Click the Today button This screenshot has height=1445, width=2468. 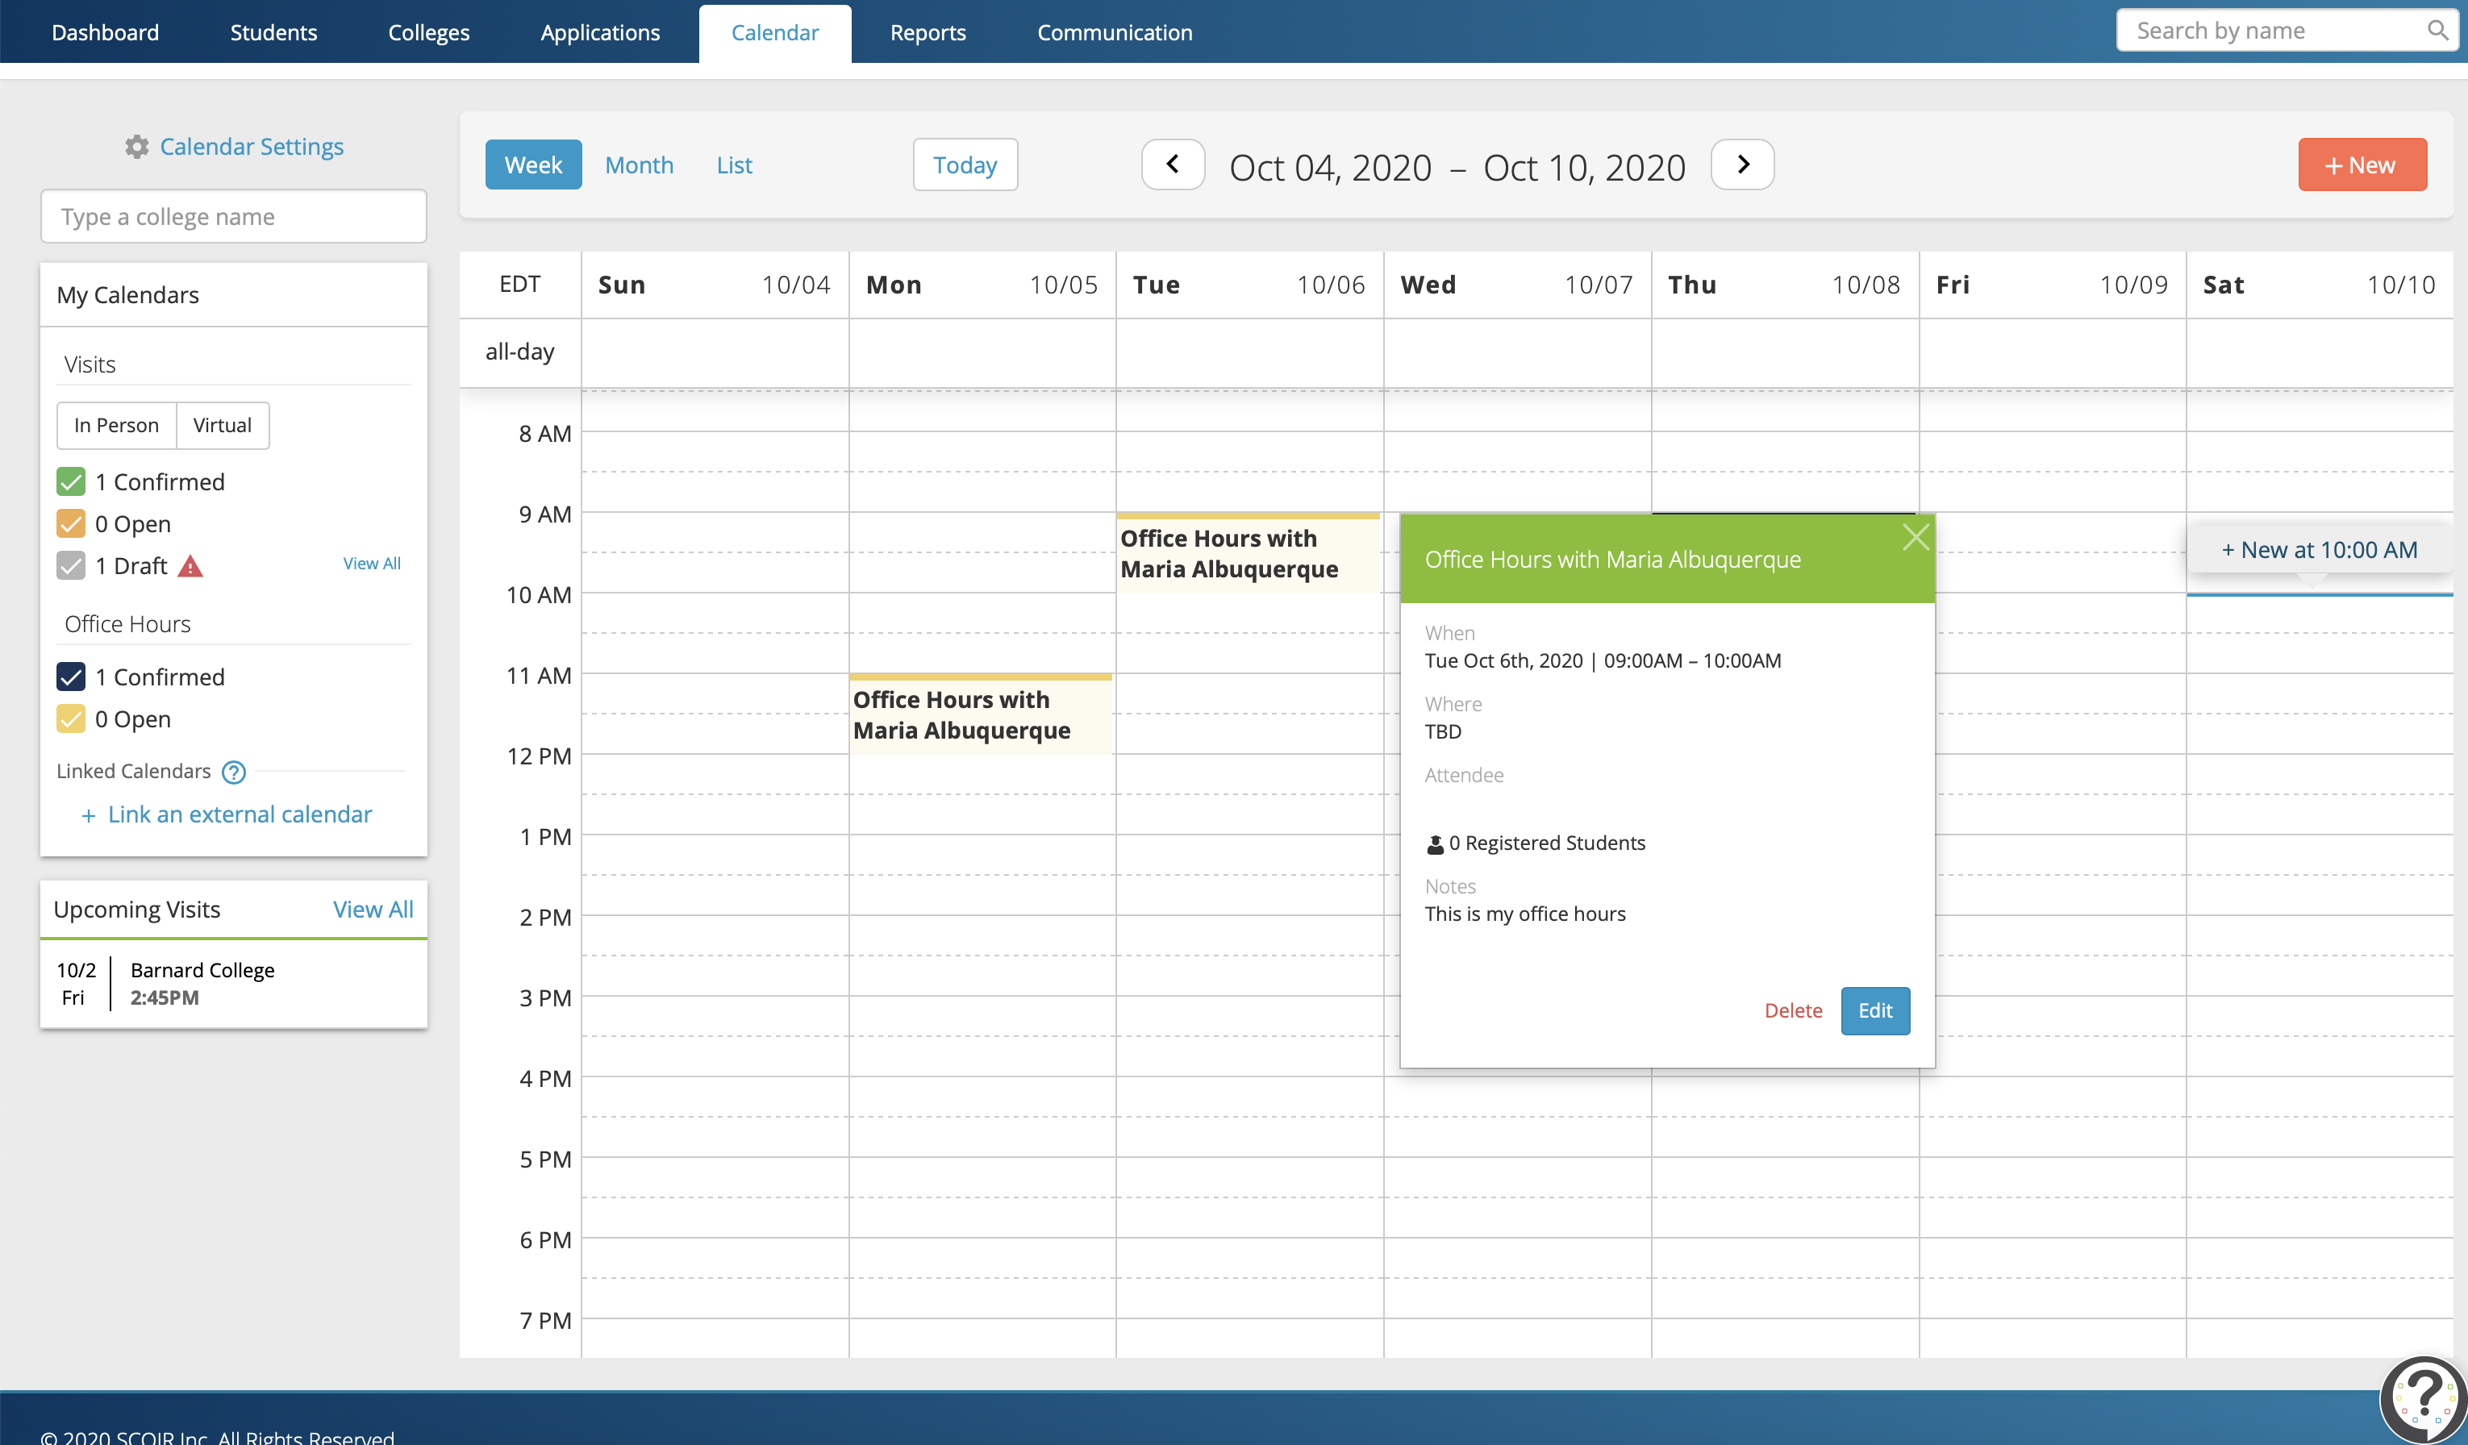[x=965, y=164]
